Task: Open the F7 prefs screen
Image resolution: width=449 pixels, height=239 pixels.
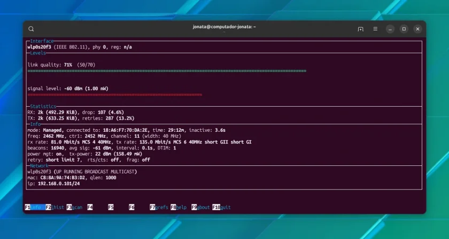Action: coord(159,208)
